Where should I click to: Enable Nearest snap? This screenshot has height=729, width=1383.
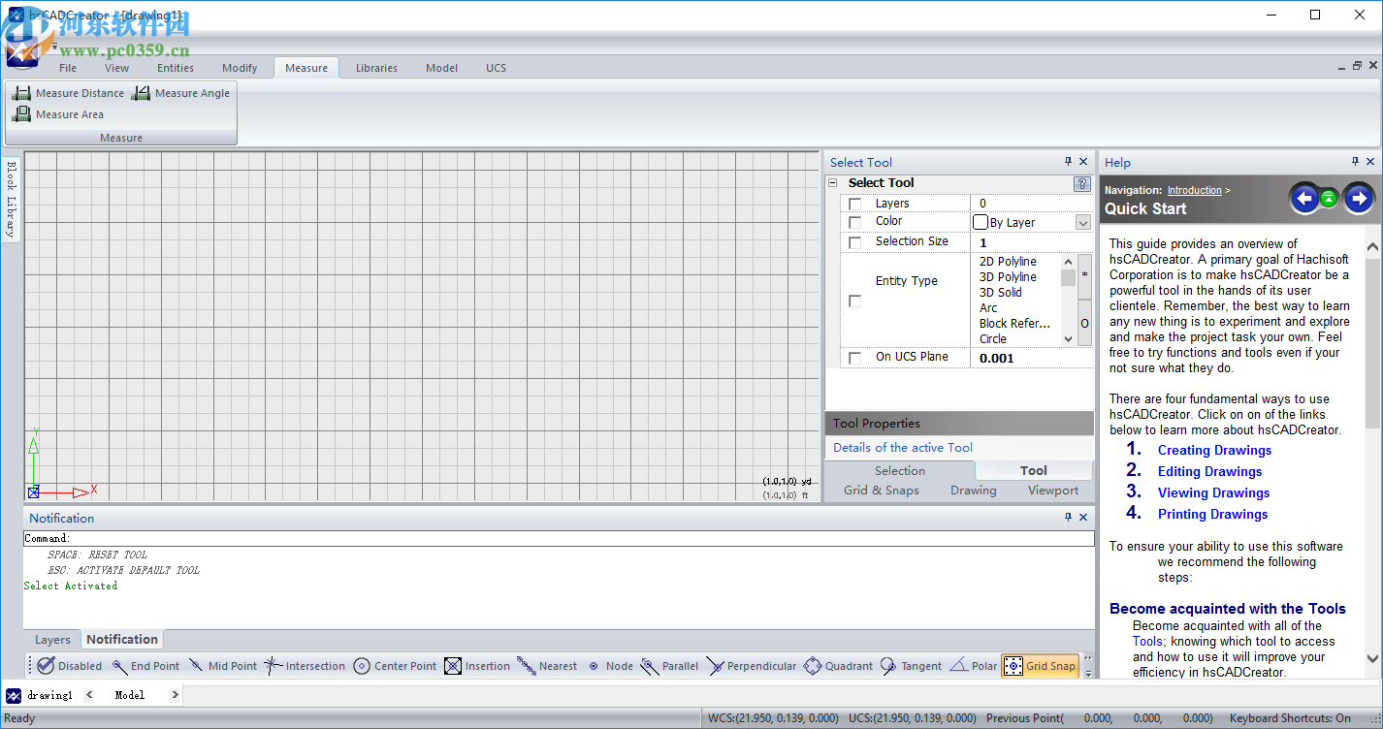pyautogui.click(x=547, y=666)
